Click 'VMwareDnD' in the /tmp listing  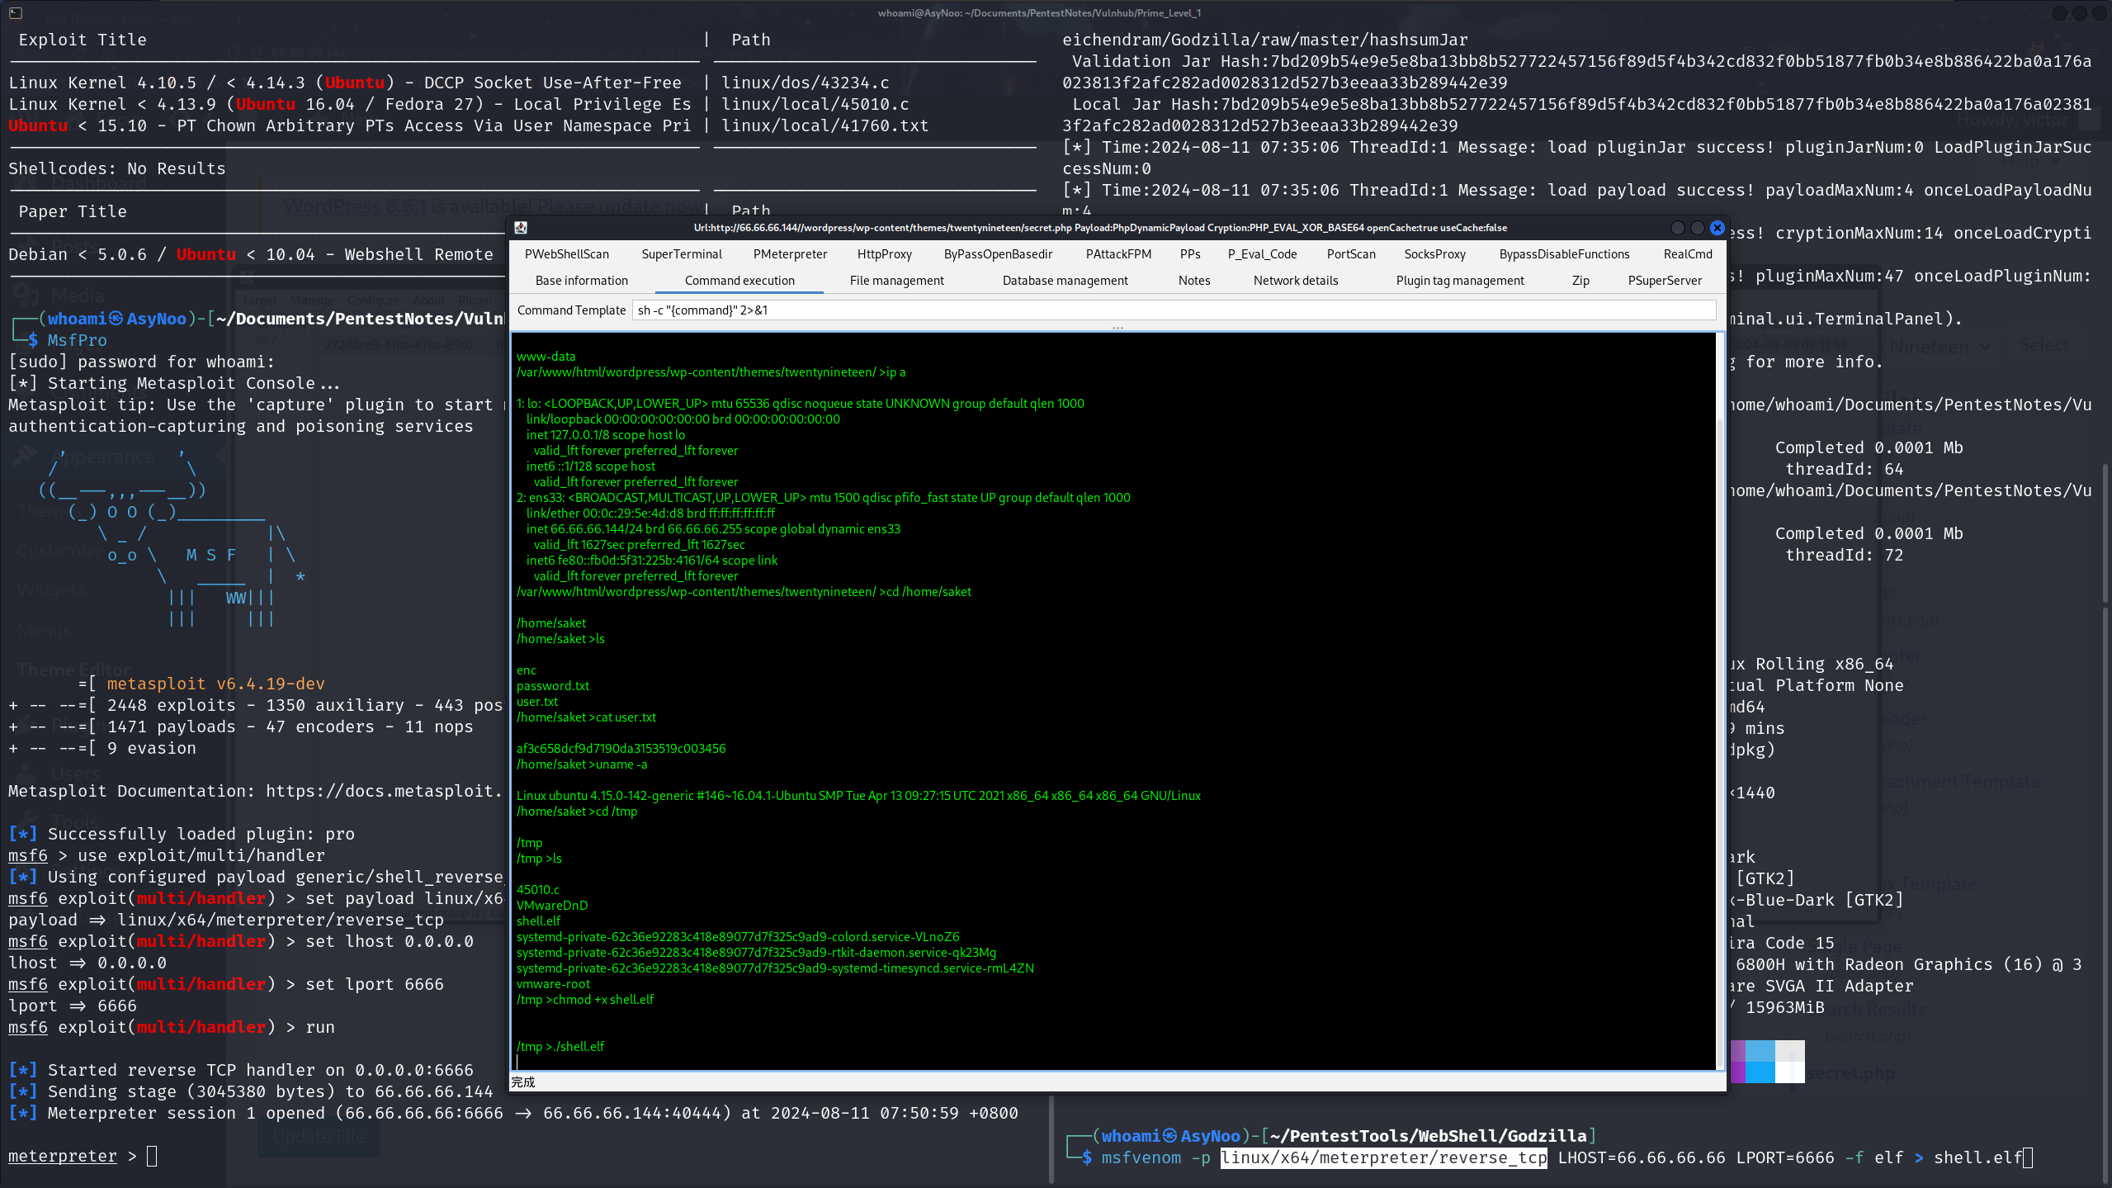pyautogui.click(x=552, y=906)
